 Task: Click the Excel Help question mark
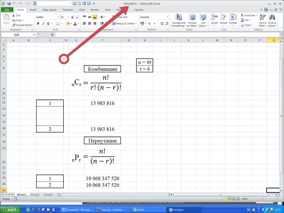266,10
